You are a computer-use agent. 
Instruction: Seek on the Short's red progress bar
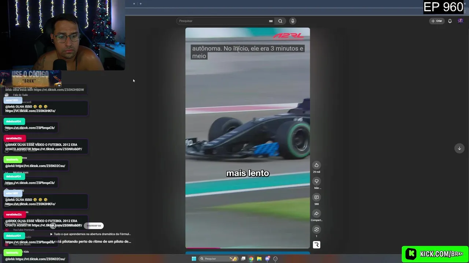tap(248, 248)
